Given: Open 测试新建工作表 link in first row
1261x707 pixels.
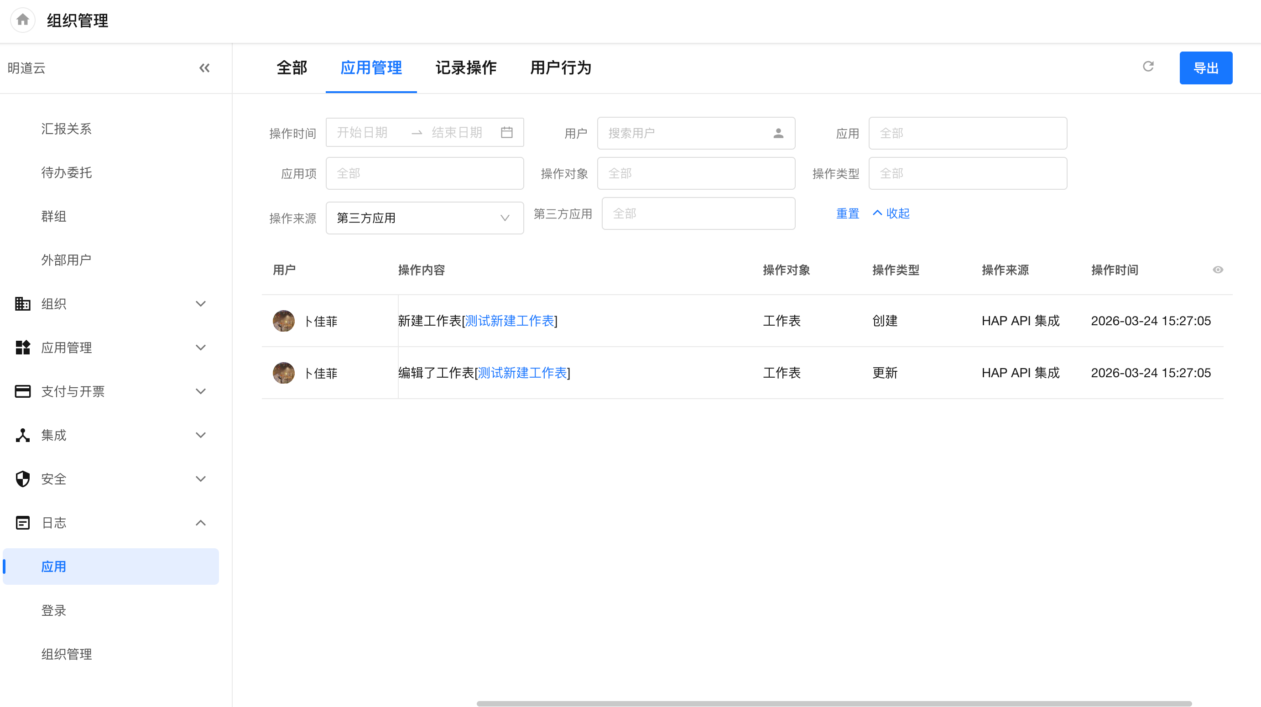Looking at the screenshot, I should coord(509,321).
